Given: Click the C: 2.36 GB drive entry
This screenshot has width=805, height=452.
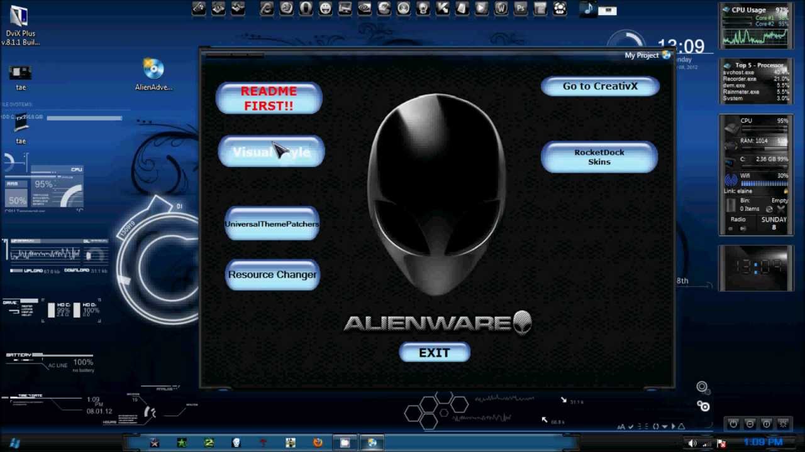Looking at the screenshot, I should [x=763, y=159].
